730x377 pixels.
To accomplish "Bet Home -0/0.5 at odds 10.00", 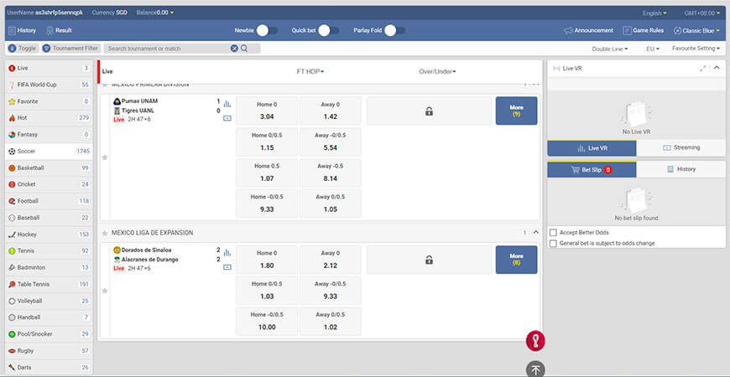I will (267, 321).
